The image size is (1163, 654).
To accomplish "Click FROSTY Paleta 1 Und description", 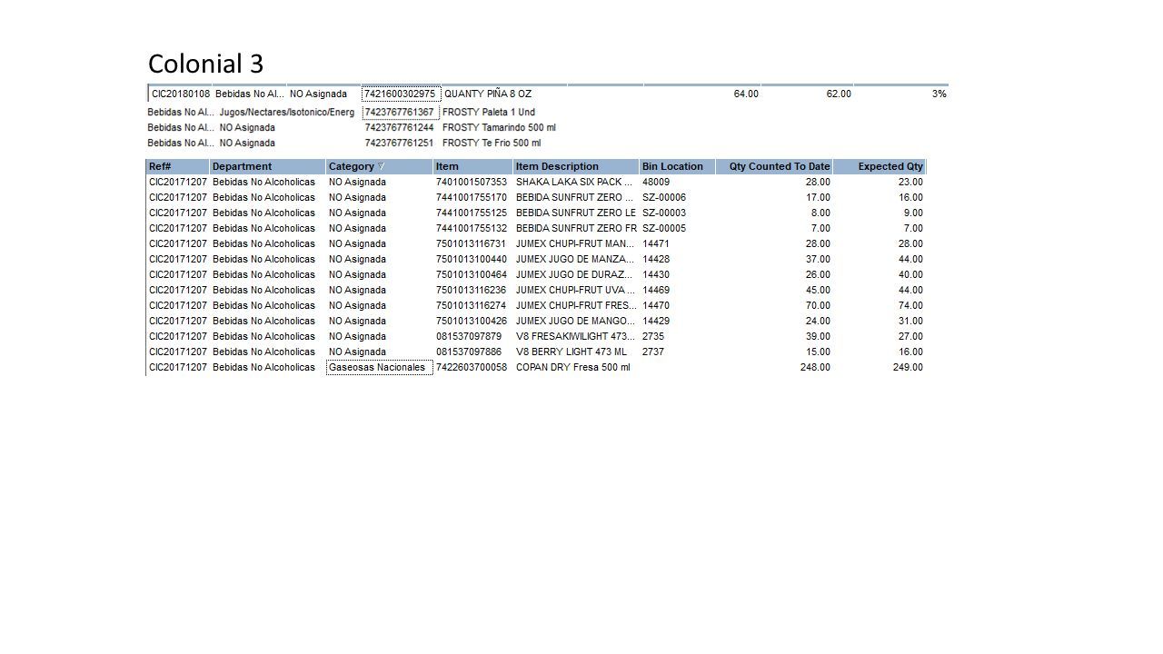I will coord(488,113).
